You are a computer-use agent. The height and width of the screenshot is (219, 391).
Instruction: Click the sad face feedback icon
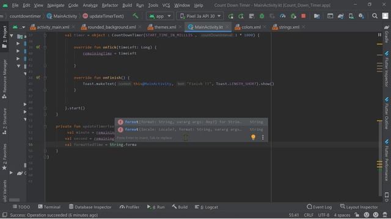pos(376,215)
